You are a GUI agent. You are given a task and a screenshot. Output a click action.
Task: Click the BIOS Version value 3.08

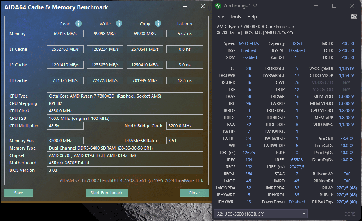(125, 170)
